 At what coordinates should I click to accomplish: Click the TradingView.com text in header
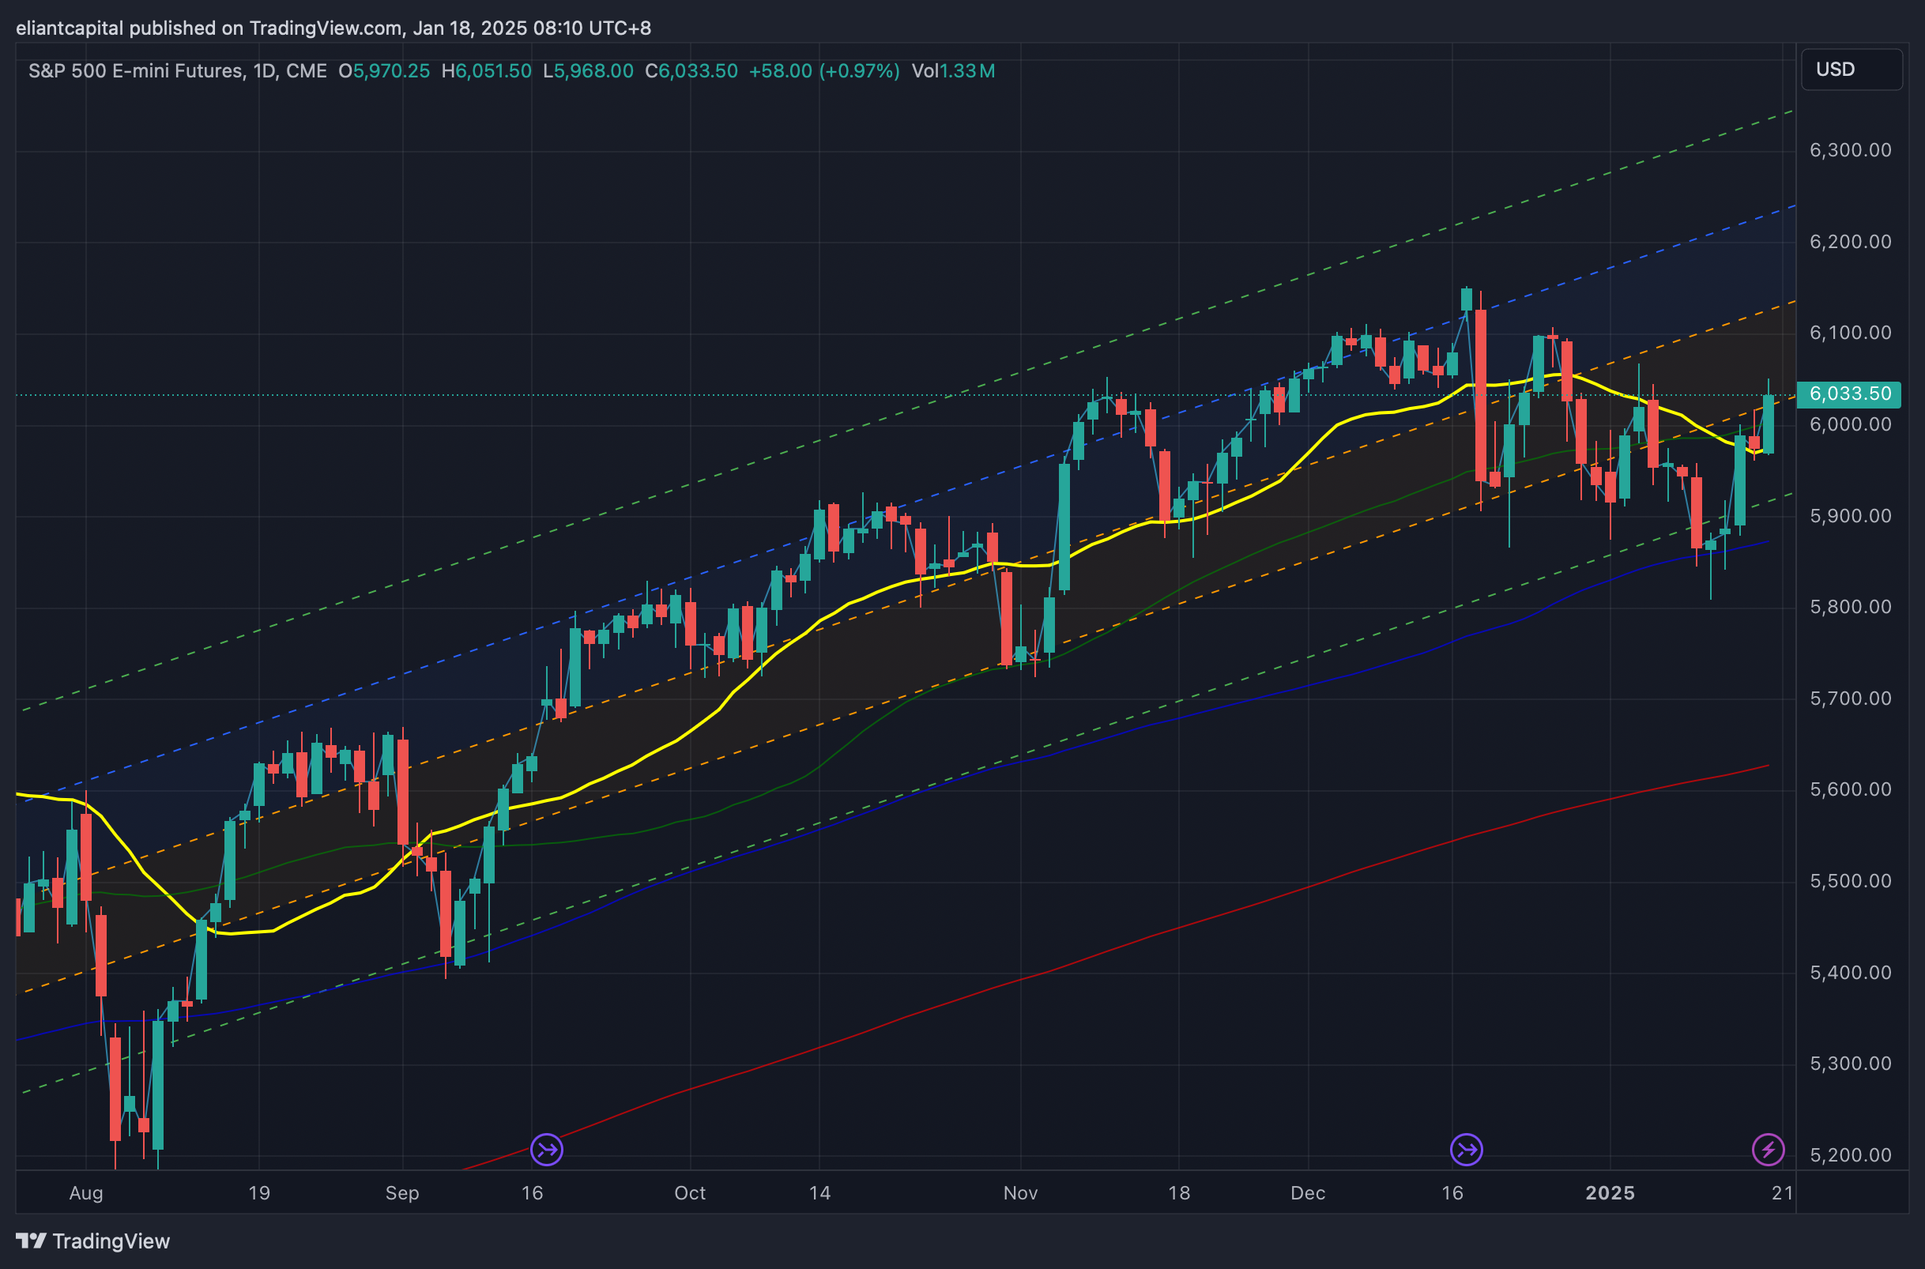click(x=326, y=28)
